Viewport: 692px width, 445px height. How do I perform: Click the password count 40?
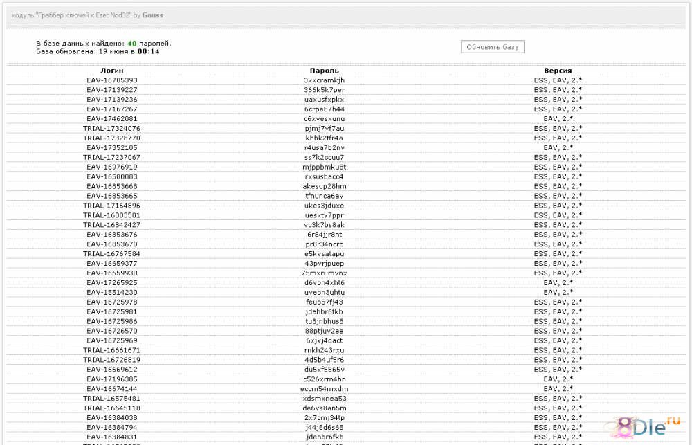click(x=132, y=44)
